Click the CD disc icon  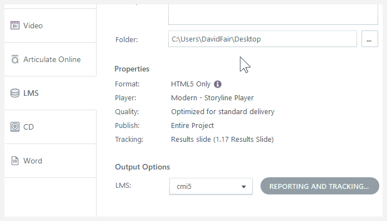click(x=15, y=127)
